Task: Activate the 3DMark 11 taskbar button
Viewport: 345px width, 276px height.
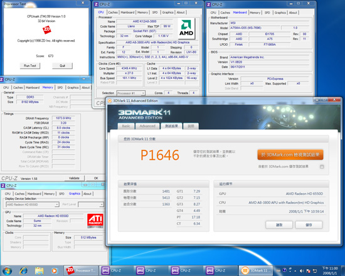Action: 256,270
